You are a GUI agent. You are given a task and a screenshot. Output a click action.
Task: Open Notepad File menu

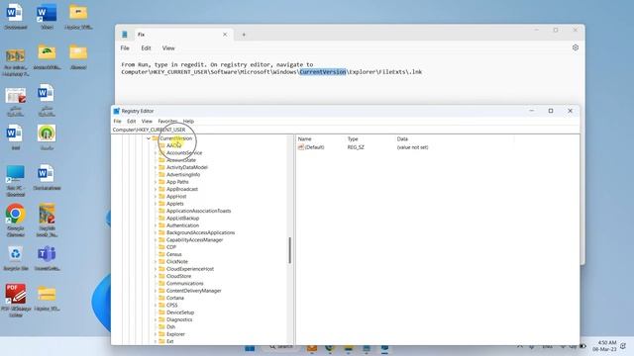(125, 48)
